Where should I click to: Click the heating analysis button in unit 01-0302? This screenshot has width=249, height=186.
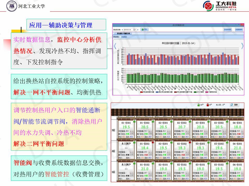150,132
